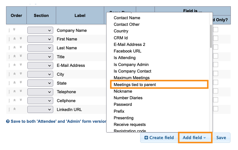238x150 pixels.
Task: Move First Name row up
Action: [14, 38]
